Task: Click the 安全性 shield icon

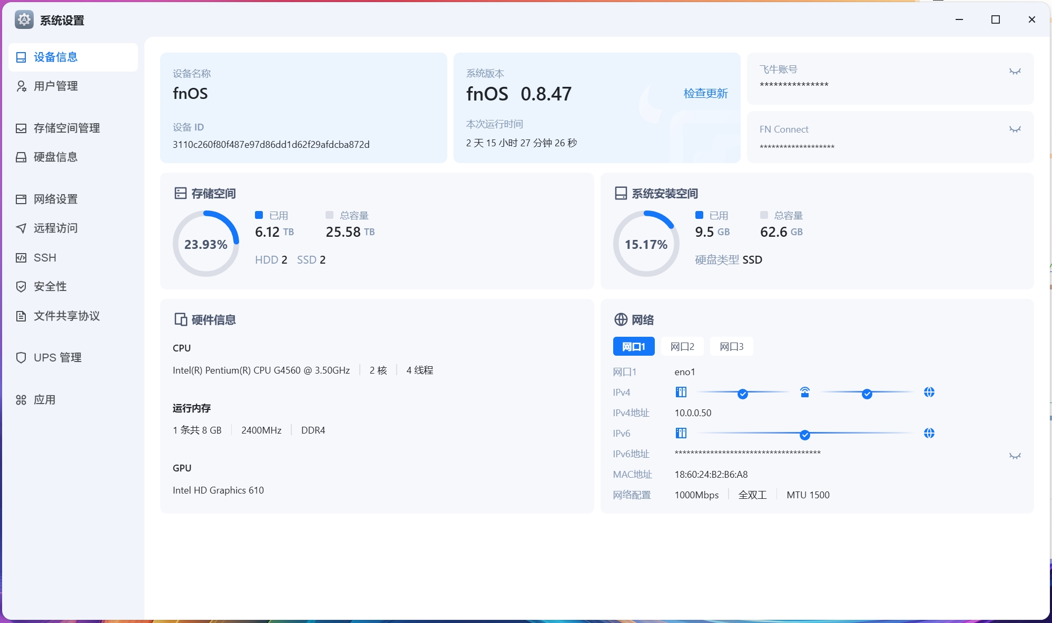Action: [x=21, y=287]
